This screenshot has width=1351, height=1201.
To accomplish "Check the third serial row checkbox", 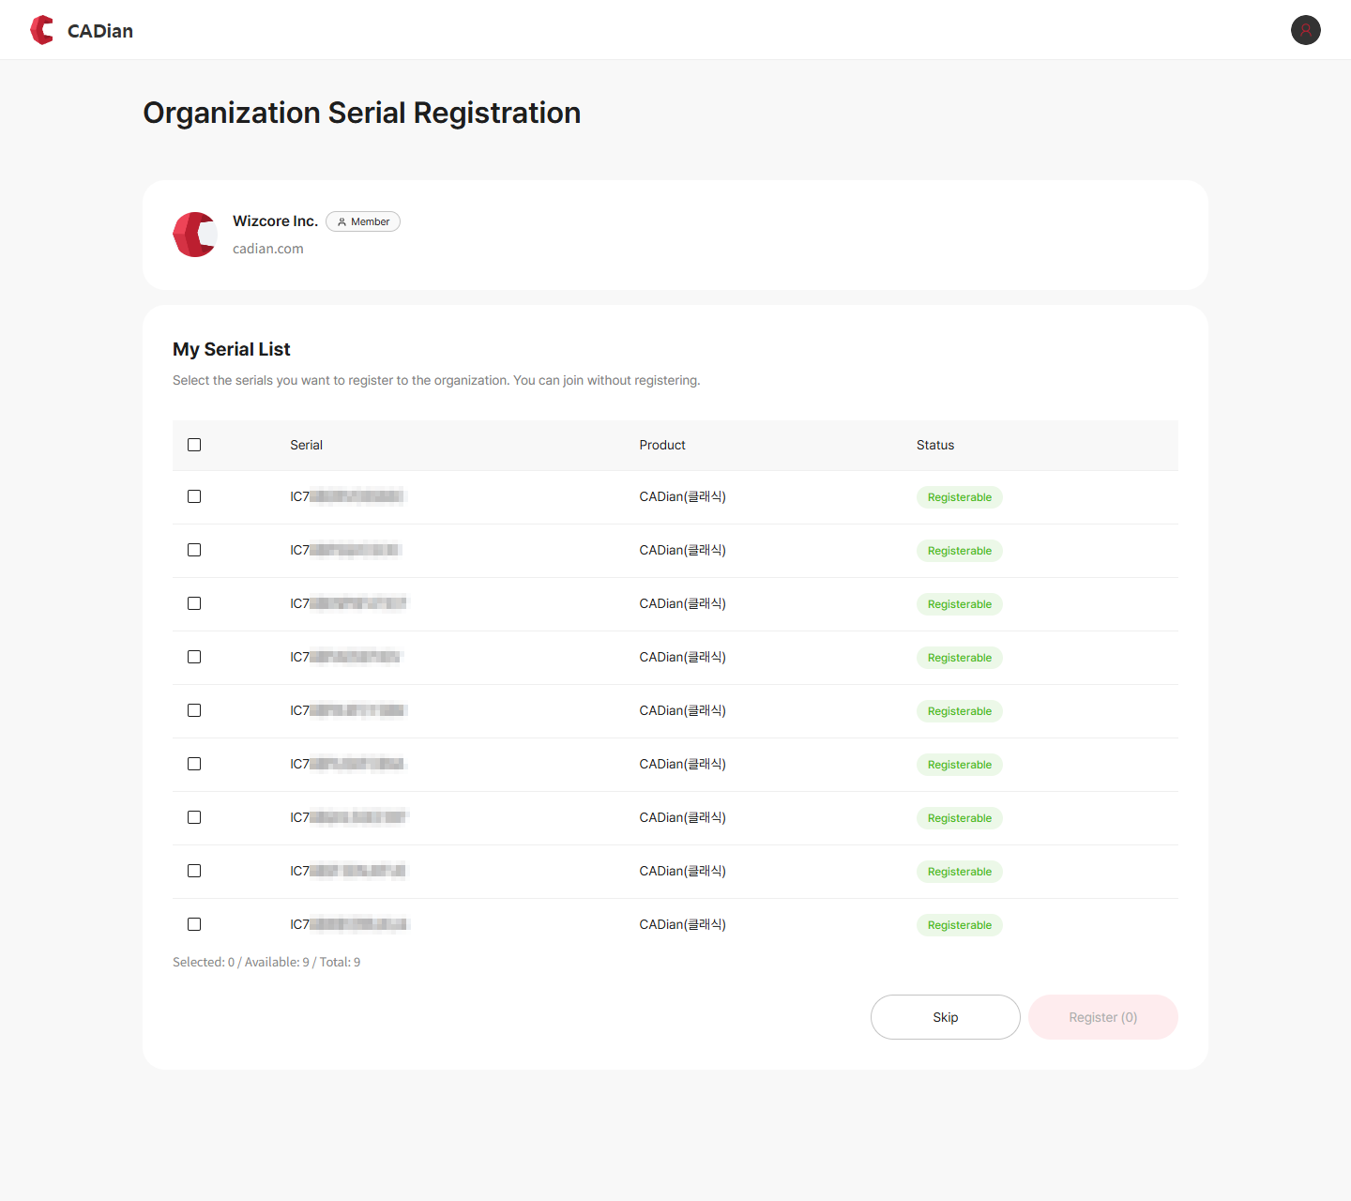I will point(194,603).
